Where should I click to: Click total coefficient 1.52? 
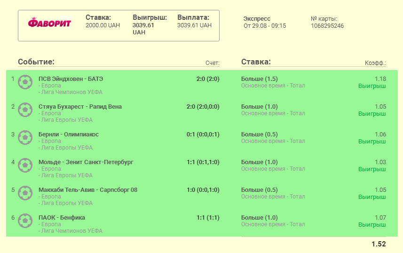click(x=379, y=244)
